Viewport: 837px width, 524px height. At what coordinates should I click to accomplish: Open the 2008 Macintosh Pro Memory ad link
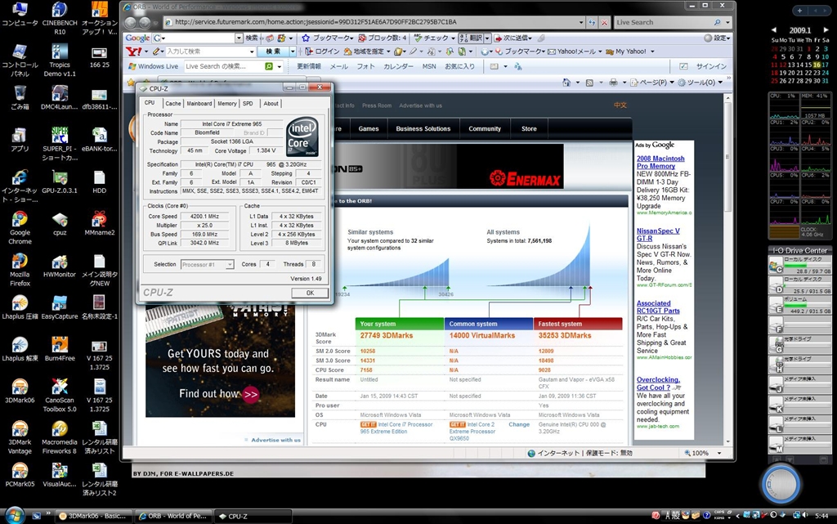point(660,162)
